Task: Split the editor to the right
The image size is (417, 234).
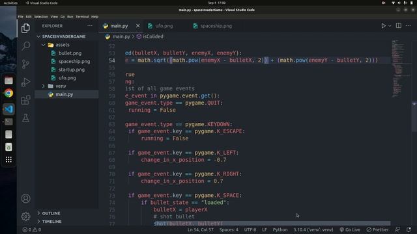Action: (398, 26)
